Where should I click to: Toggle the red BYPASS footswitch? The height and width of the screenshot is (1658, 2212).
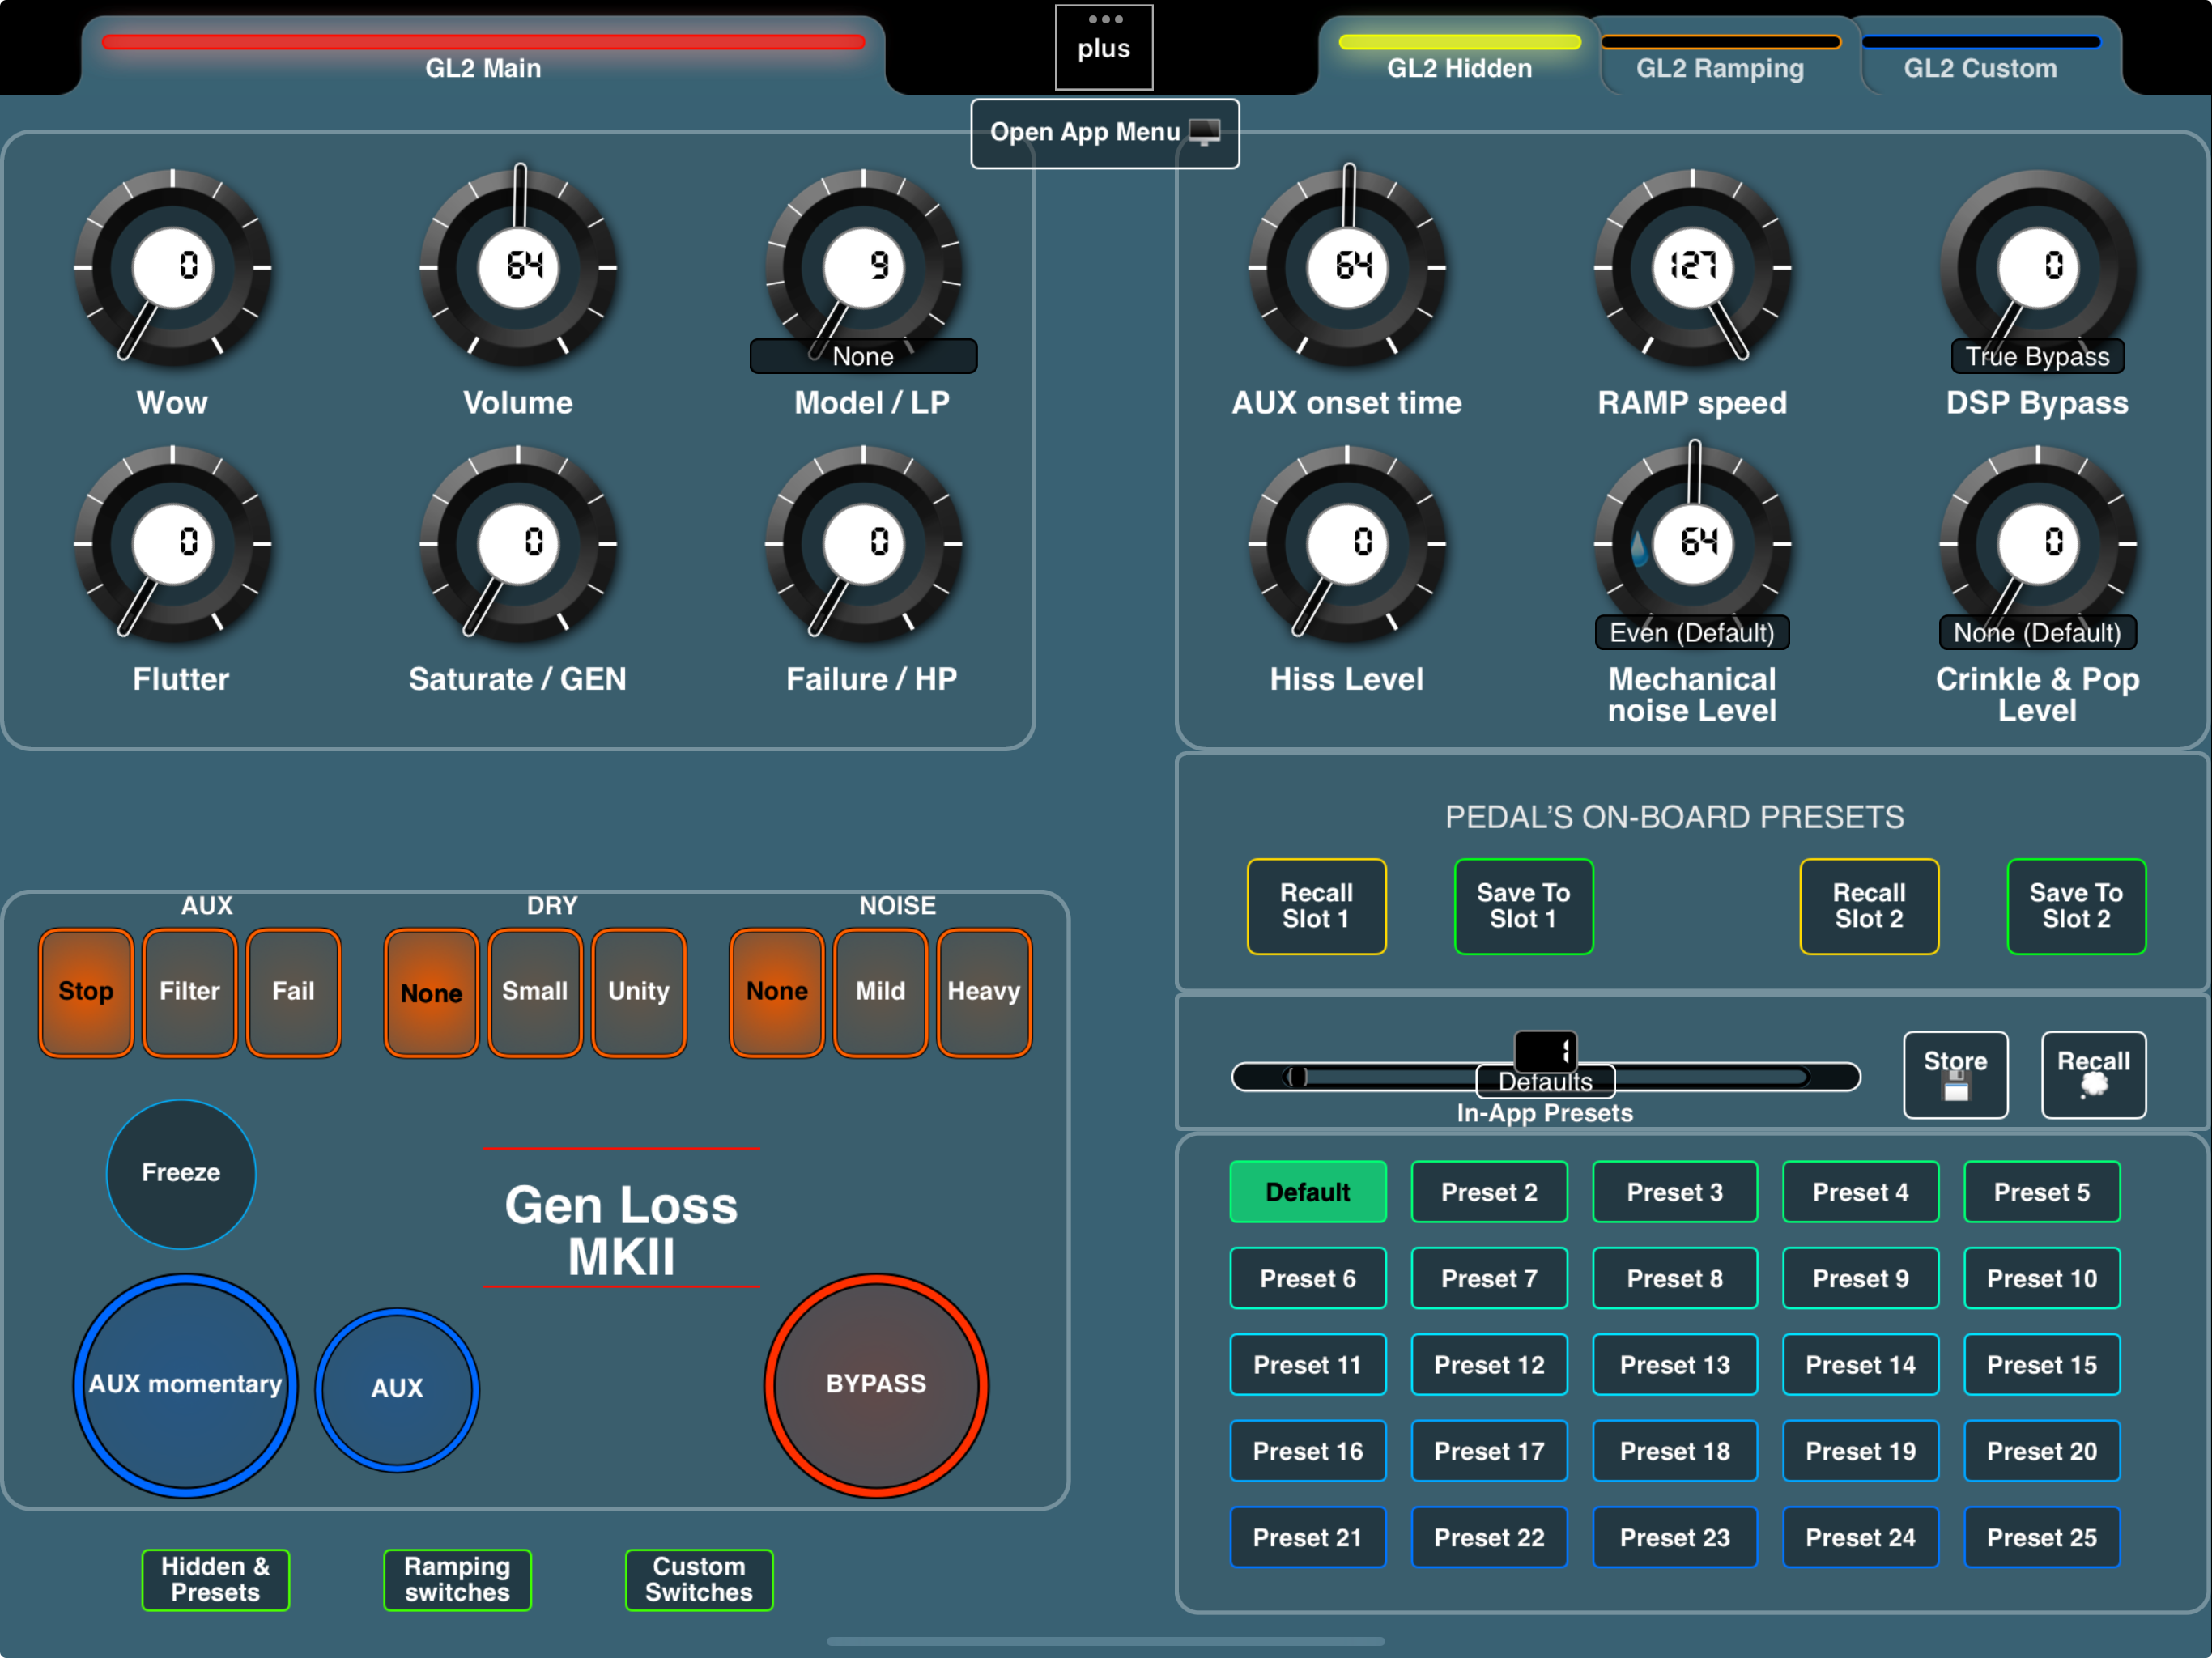point(876,1385)
